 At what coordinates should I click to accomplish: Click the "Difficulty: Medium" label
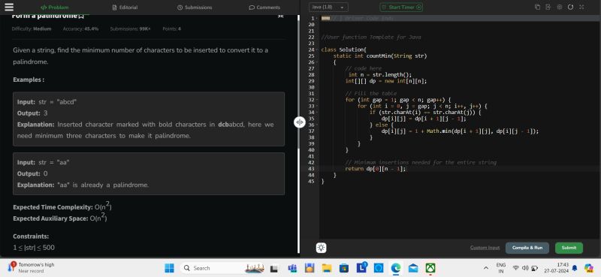tap(32, 29)
